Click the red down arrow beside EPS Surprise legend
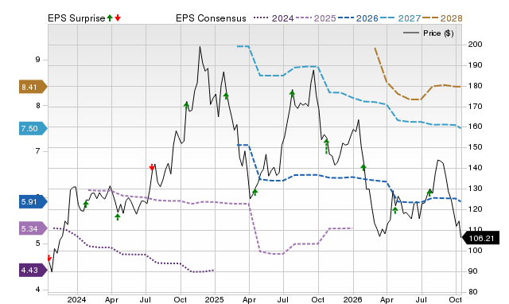Image resolution: width=509 pixels, height=304 pixels. [x=118, y=18]
